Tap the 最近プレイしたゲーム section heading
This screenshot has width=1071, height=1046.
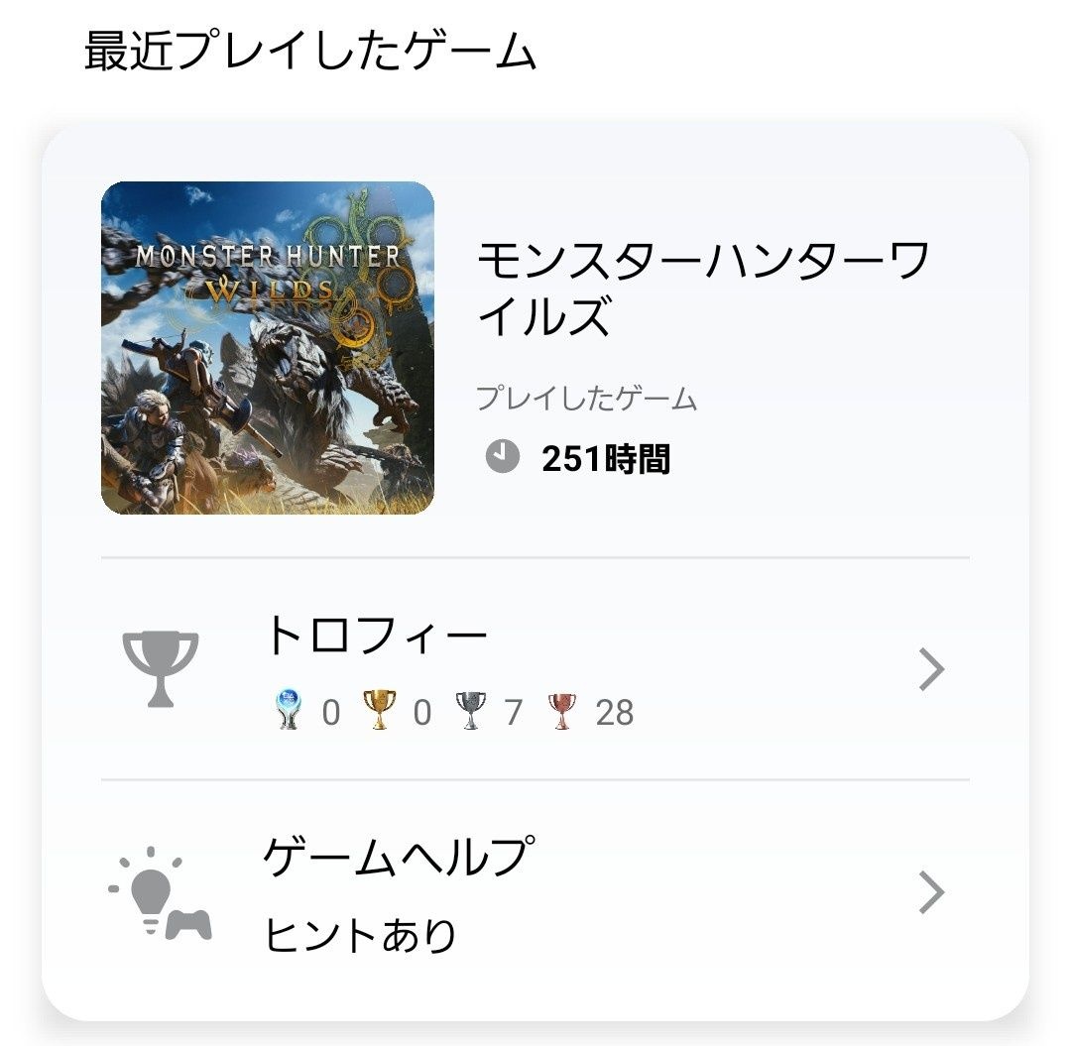(x=310, y=51)
